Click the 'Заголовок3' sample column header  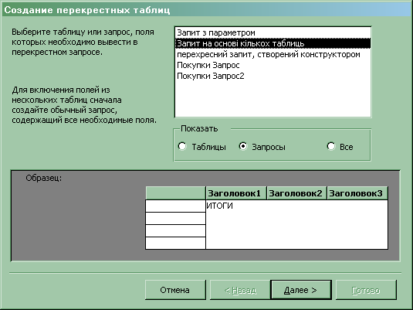(357, 193)
